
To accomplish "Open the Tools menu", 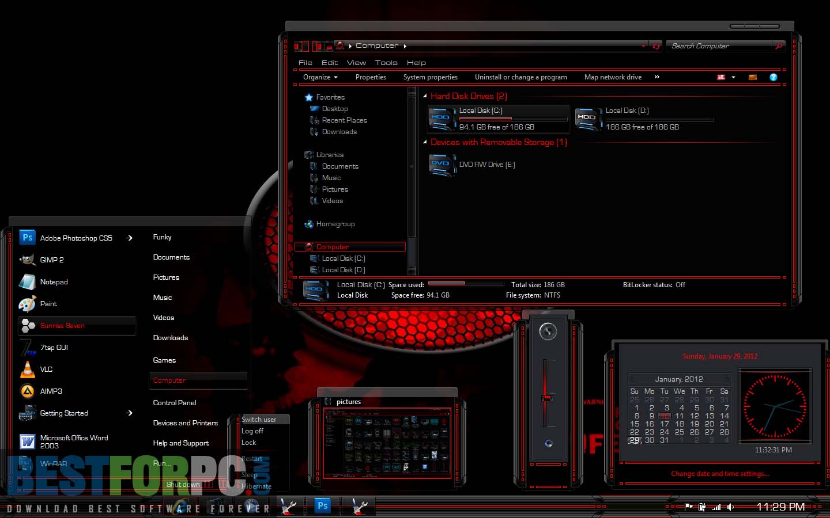I will point(386,63).
